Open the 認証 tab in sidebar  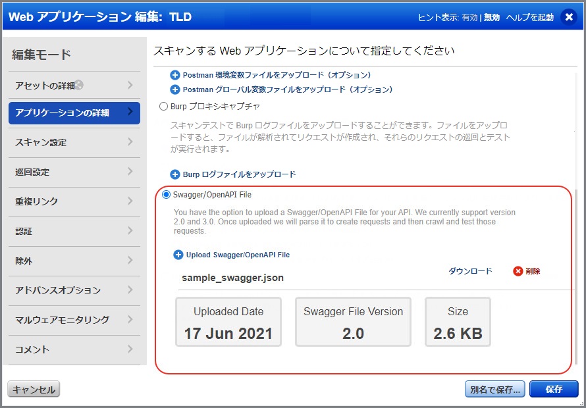(74, 231)
